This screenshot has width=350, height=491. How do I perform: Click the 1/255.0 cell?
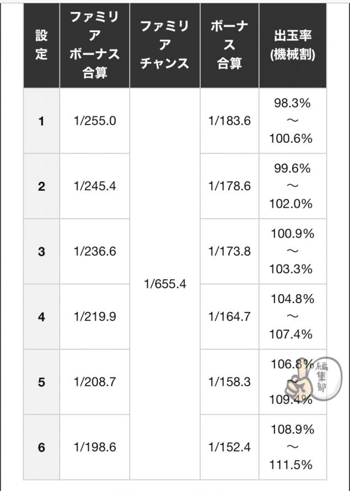point(95,121)
